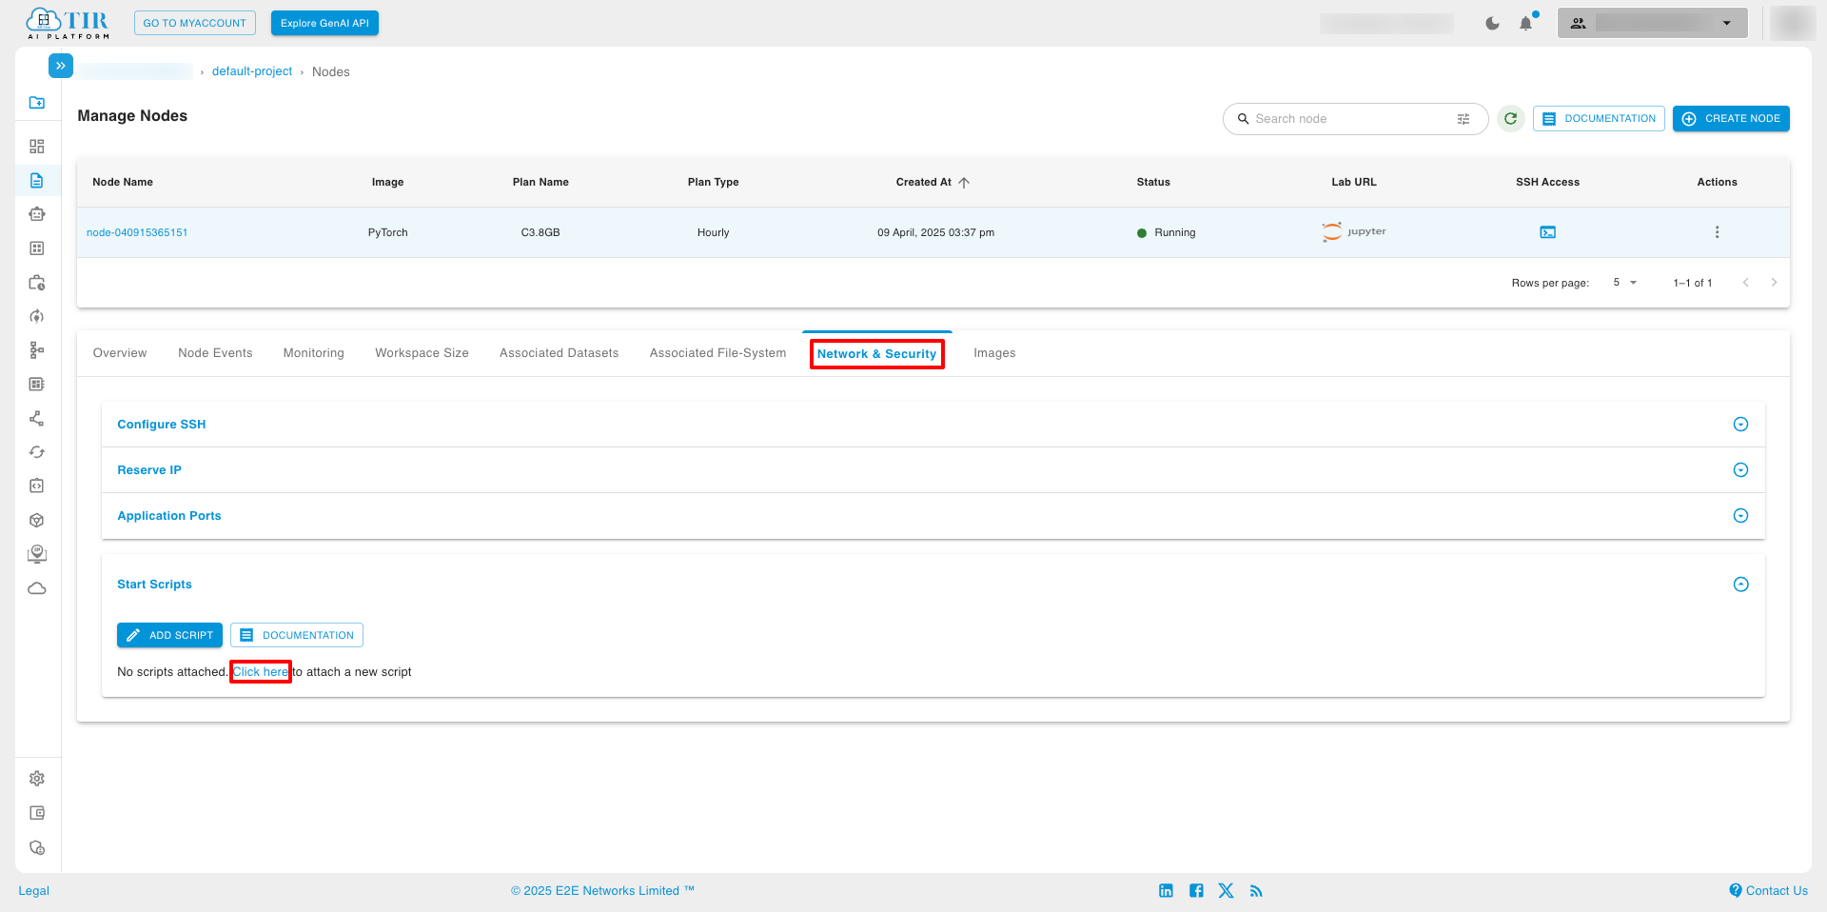Click the Explore GenAI API button
The width and height of the screenshot is (1827, 912).
324,23
